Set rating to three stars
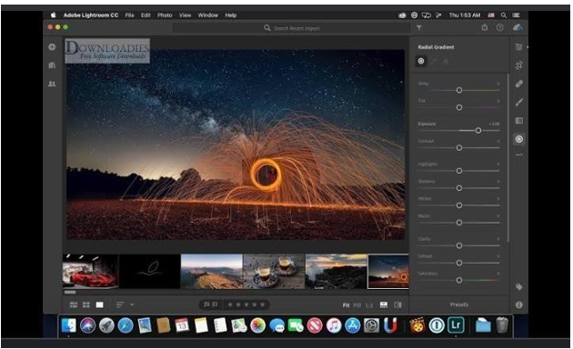This screenshot has height=349, width=573. pos(246,304)
